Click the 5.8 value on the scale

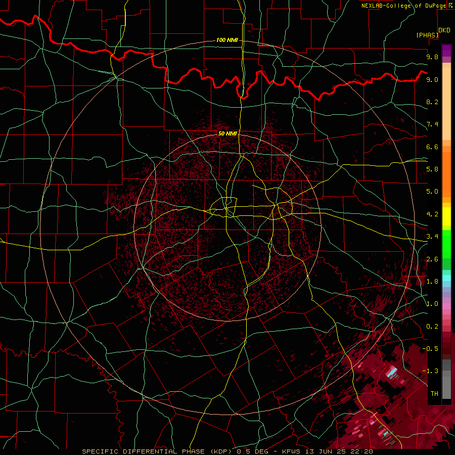point(432,169)
